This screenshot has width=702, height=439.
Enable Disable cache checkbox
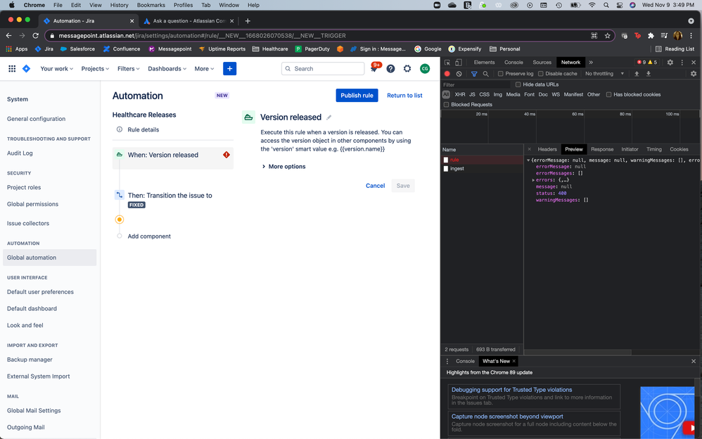tap(540, 73)
